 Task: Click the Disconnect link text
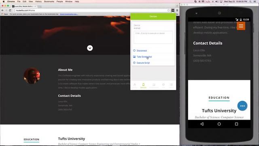coord(142,51)
